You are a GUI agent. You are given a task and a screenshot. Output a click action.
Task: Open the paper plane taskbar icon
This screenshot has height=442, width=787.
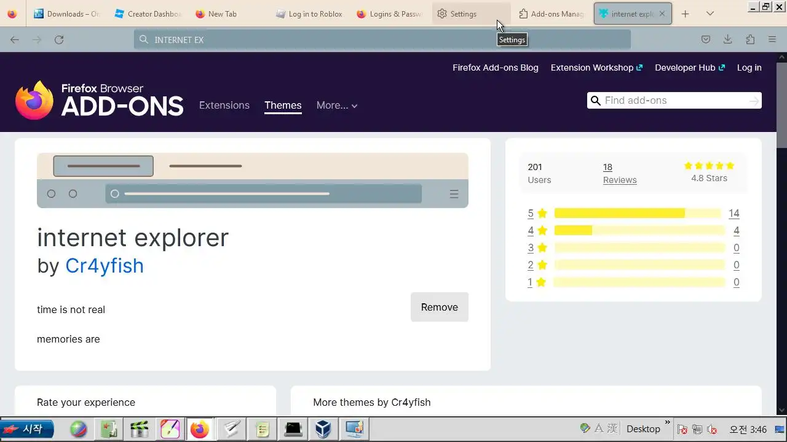point(231,429)
